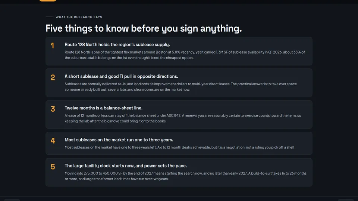358x201 pixels.
Task: Select the Route 128 North sublease supply heading
Action: coord(117,45)
